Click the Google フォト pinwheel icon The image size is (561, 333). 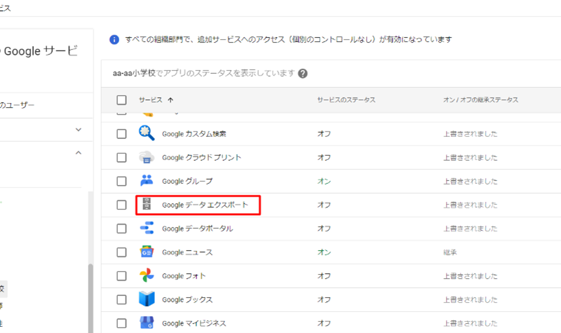147,276
